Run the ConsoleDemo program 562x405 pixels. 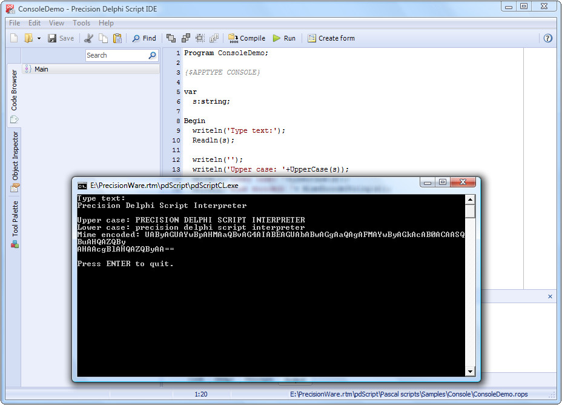pos(284,38)
